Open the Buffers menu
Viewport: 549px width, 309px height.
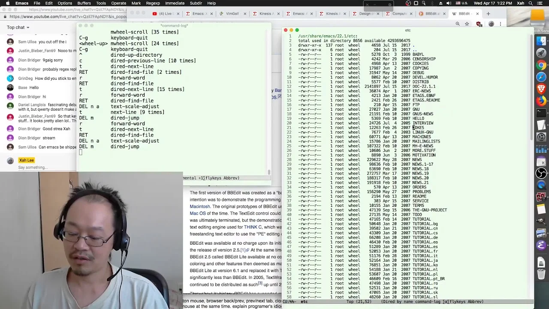[84, 3]
